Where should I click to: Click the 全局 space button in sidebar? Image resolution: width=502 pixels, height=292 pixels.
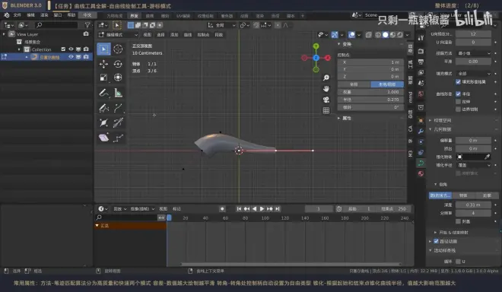354,84
